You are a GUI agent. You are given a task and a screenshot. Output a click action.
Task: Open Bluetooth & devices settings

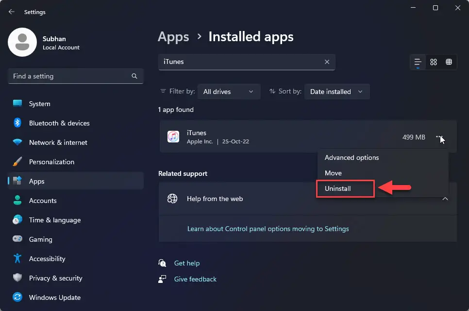point(59,123)
